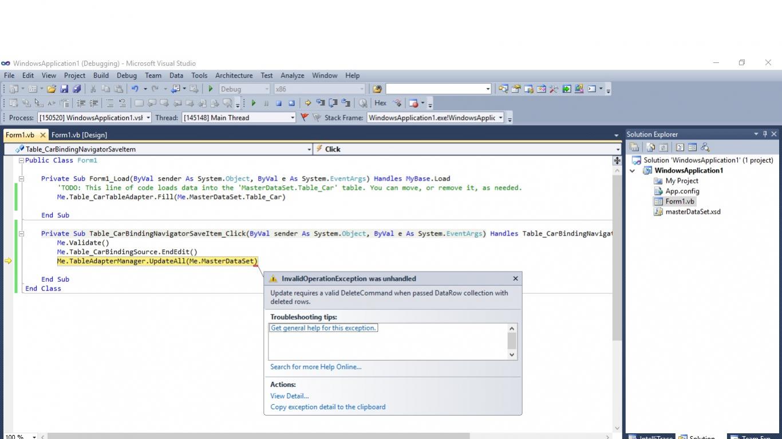
Task: Open the File menu
Action: tap(9, 75)
